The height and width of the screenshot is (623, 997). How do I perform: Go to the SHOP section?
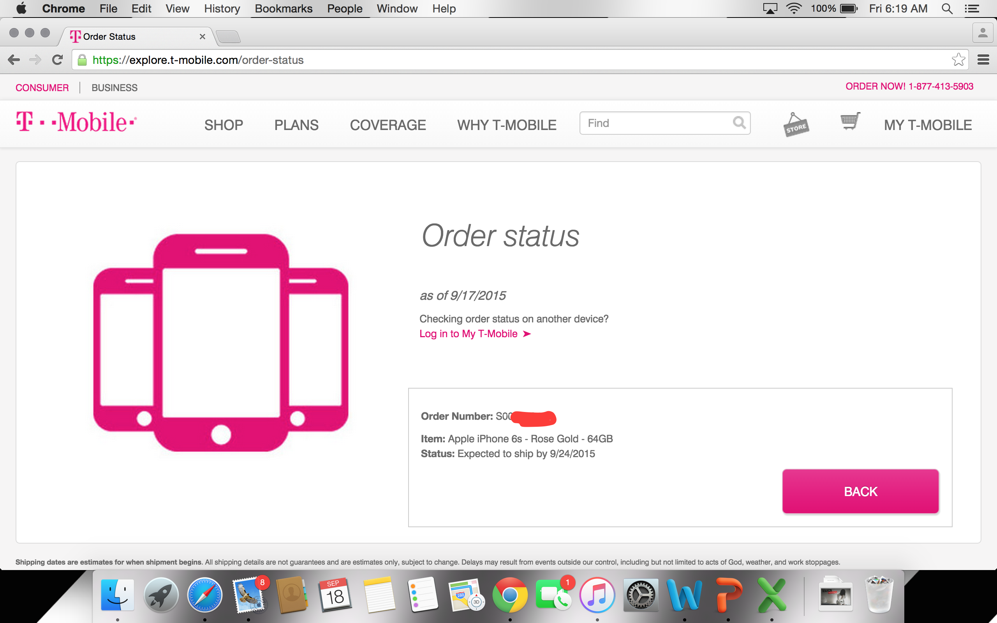pos(224,125)
